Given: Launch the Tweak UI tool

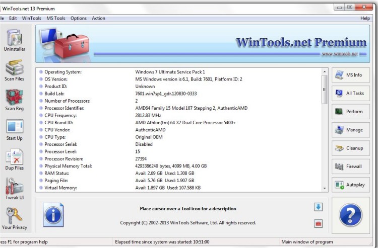Looking at the screenshot, I should click(14, 189).
